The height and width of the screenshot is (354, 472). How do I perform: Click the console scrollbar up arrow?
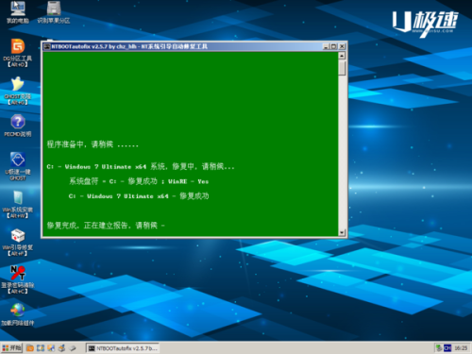click(x=342, y=56)
